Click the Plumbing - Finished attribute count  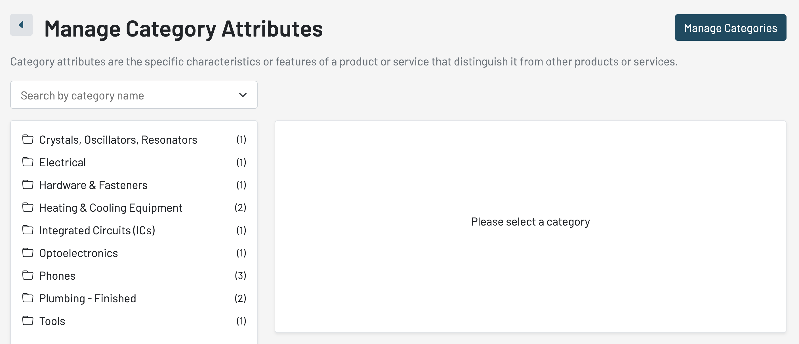pos(240,298)
